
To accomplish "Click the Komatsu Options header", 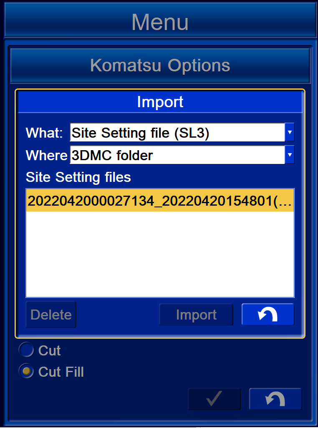I will coord(160,65).
